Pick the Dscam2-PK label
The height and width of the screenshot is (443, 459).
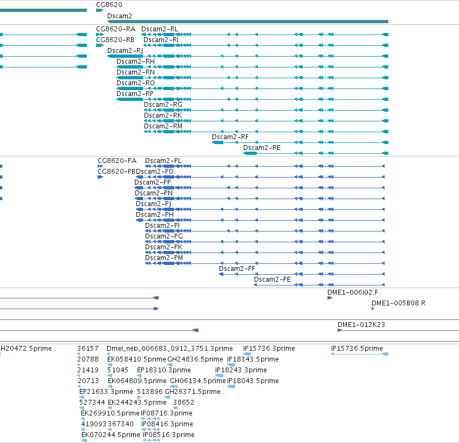[163, 247]
